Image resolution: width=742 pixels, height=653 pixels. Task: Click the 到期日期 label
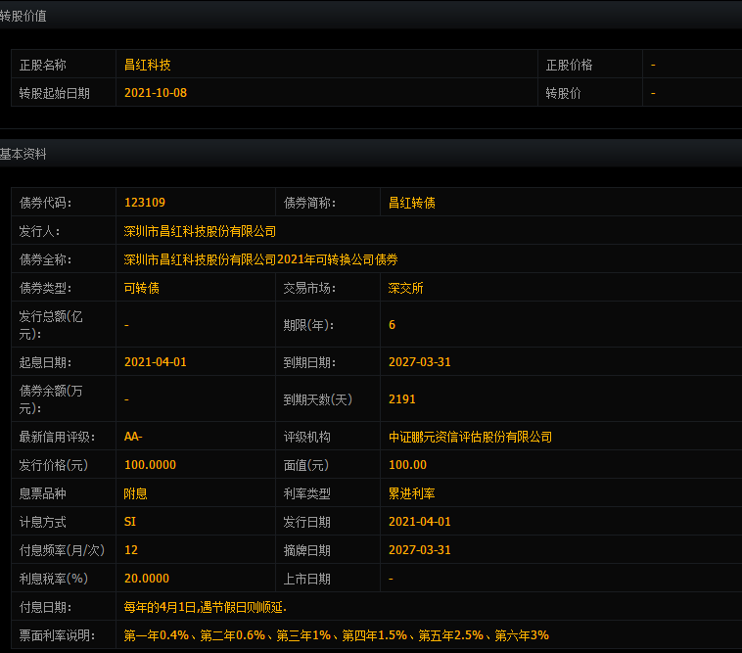[309, 362]
